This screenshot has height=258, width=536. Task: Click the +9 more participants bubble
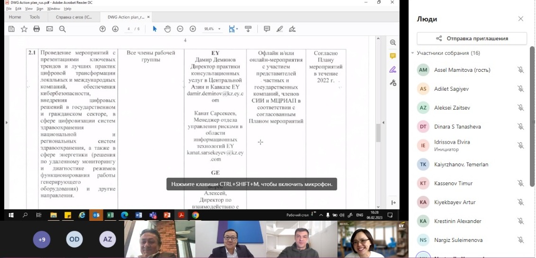click(42, 239)
